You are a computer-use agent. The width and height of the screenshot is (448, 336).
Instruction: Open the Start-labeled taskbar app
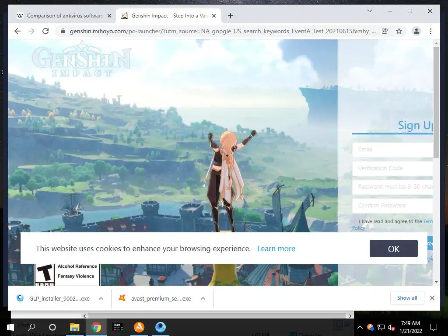point(118,327)
